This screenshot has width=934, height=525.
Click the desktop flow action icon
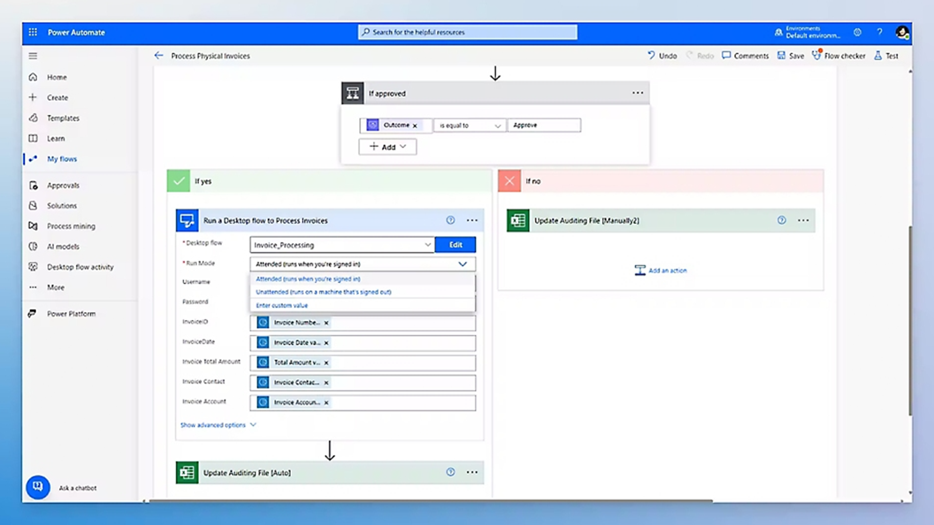187,220
